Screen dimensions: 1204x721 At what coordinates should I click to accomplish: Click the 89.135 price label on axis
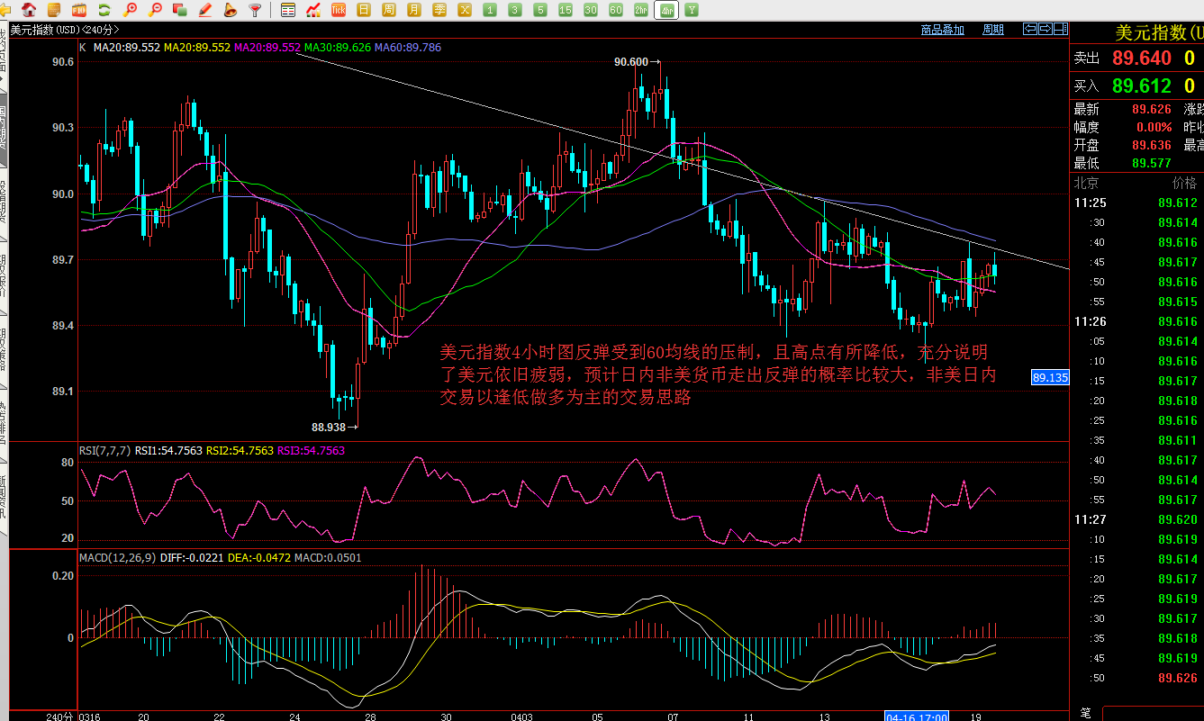1050,378
